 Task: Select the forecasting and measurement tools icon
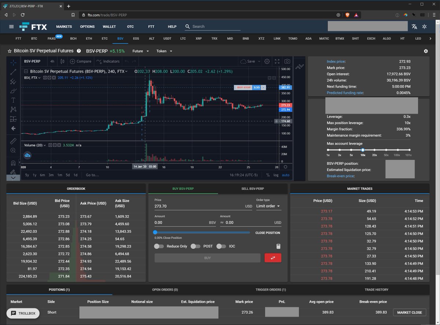(x=13, y=119)
